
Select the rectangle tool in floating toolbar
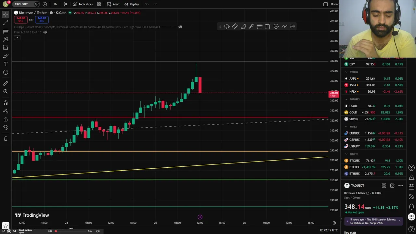pos(268,26)
